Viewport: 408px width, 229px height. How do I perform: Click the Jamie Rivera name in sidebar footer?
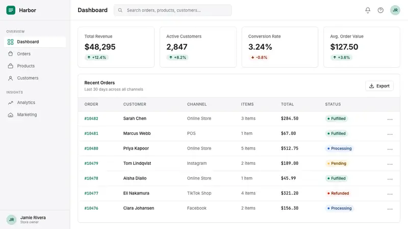pyautogui.click(x=33, y=218)
